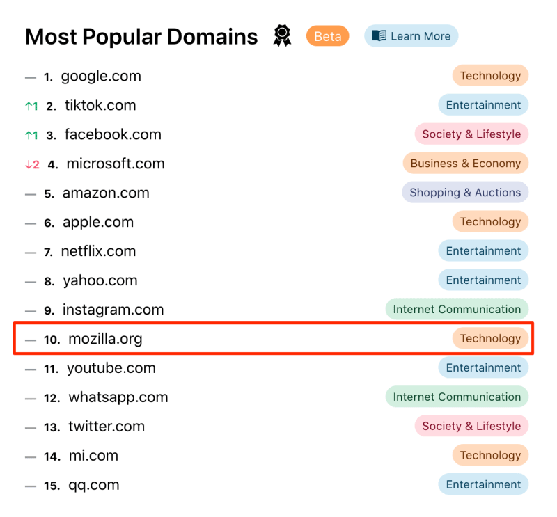This screenshot has height=517, width=557.
Task: Click the red down arrow next to microsoft.com
Action: (29, 164)
